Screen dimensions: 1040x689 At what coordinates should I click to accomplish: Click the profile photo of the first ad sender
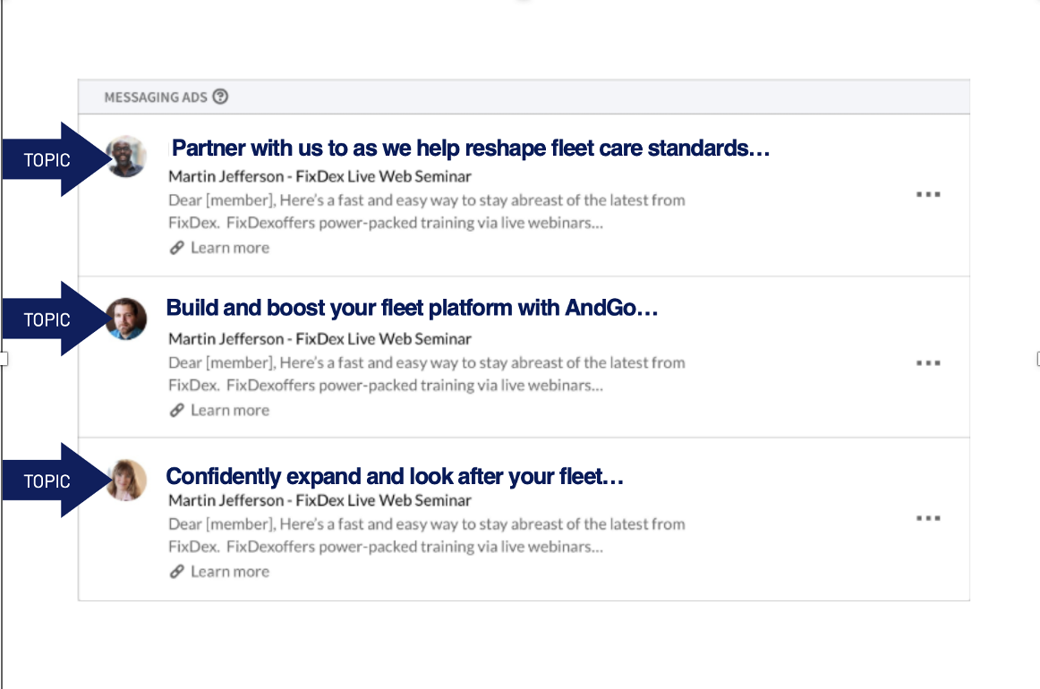pyautogui.click(x=126, y=157)
